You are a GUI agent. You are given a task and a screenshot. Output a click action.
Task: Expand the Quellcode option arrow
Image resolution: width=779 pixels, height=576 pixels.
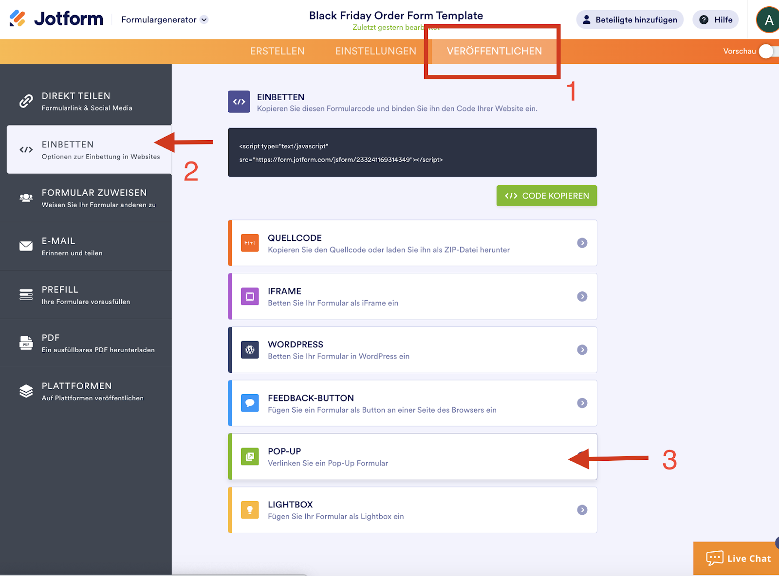582,243
